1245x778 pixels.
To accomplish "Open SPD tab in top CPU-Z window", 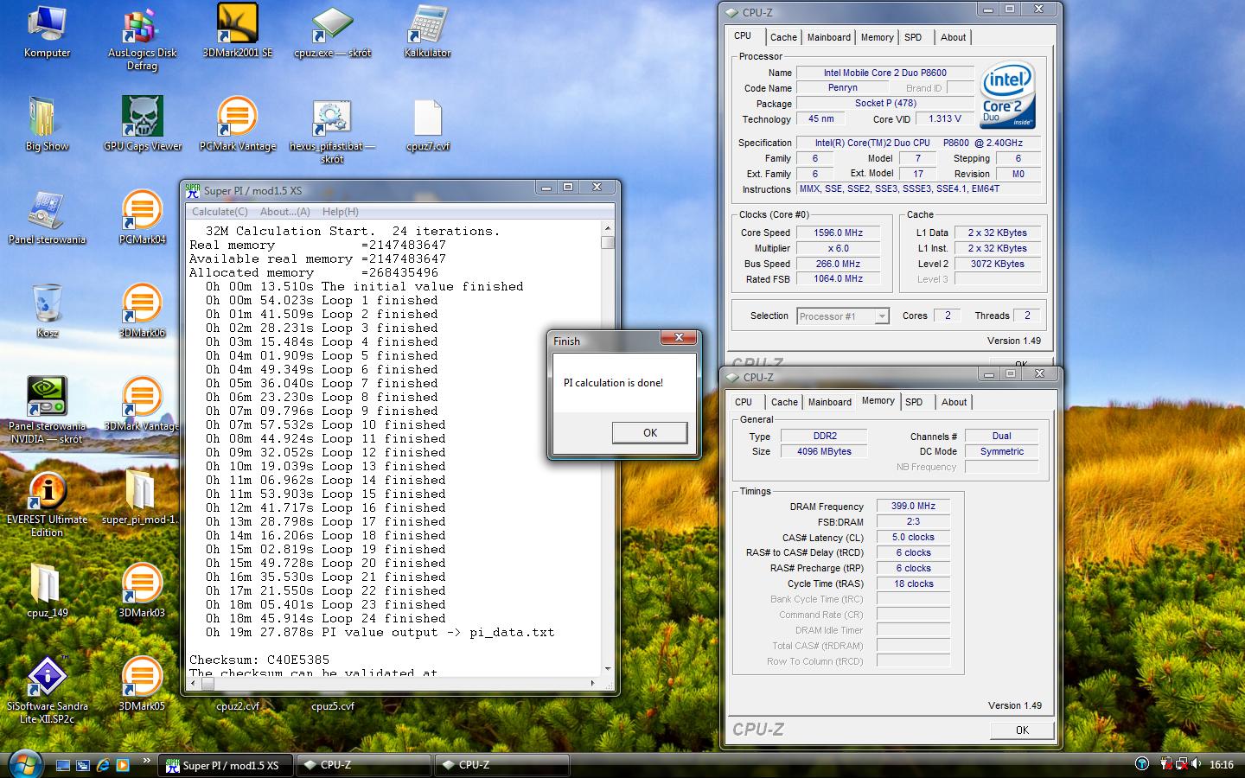I will click(x=913, y=37).
